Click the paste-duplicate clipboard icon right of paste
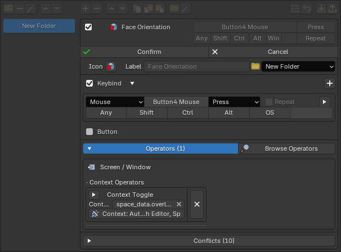 (x=160, y=8)
